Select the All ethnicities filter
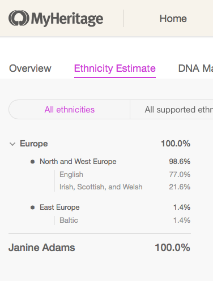This screenshot has width=213, height=281. pos(69,110)
